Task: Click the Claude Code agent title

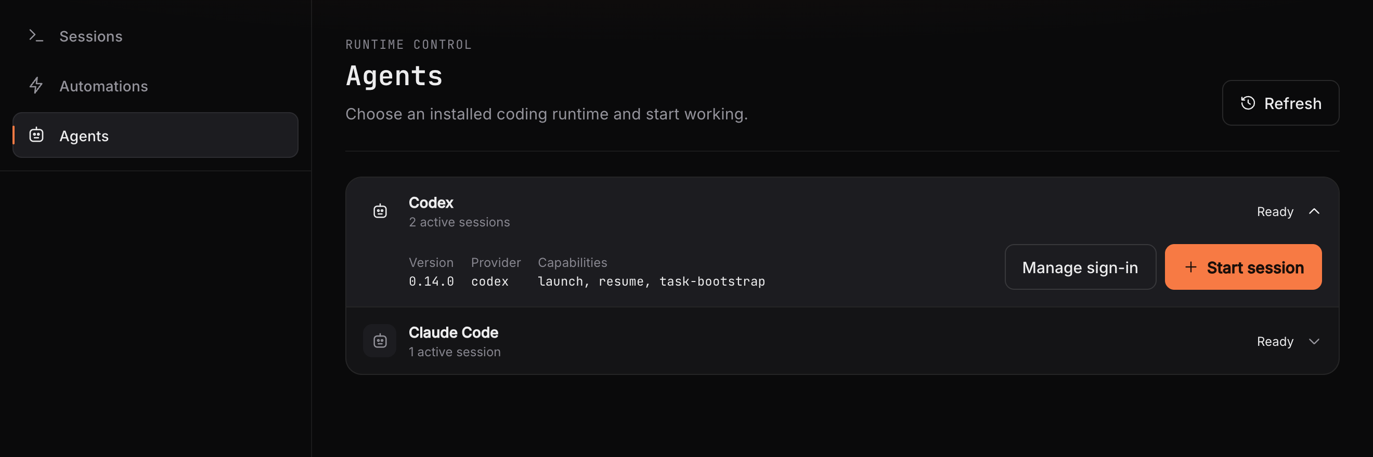Action: pyautogui.click(x=454, y=332)
